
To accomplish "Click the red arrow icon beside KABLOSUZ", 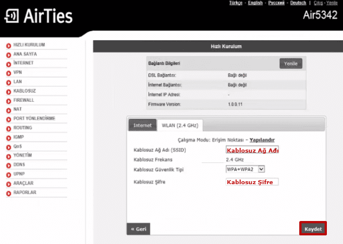I will pyautogui.click(x=9, y=92).
